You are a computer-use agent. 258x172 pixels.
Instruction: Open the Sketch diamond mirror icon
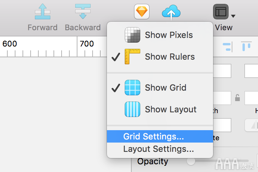142,12
